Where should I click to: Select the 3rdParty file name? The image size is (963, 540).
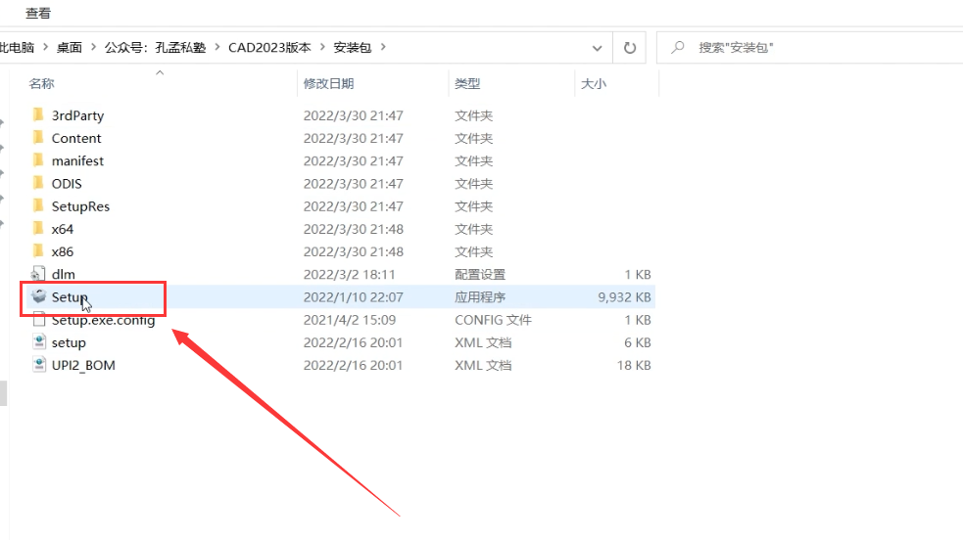click(x=77, y=115)
